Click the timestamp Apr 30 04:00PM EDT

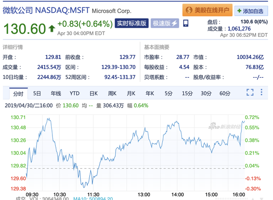pos(81,33)
